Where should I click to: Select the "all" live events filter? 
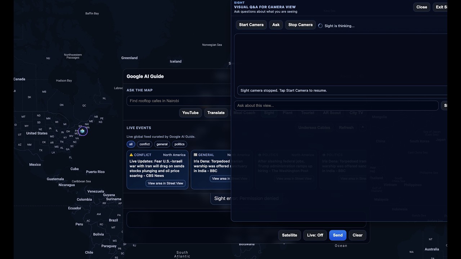coord(131,144)
